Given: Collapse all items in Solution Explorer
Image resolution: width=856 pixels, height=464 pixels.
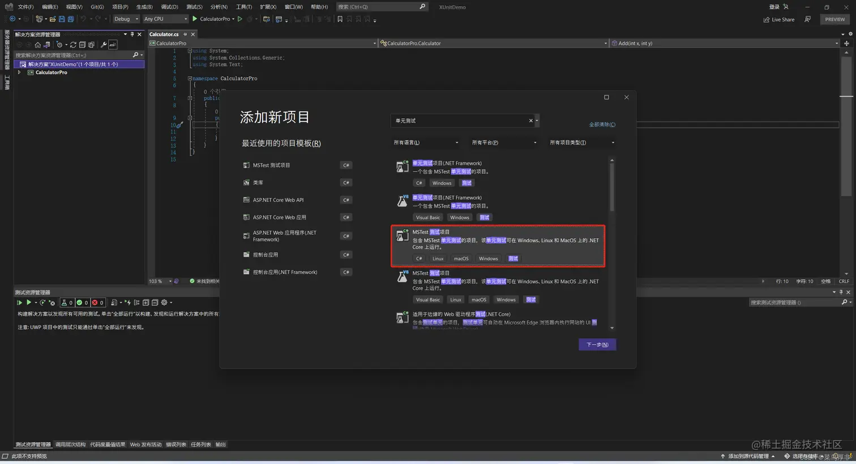Looking at the screenshot, I should click(82, 45).
